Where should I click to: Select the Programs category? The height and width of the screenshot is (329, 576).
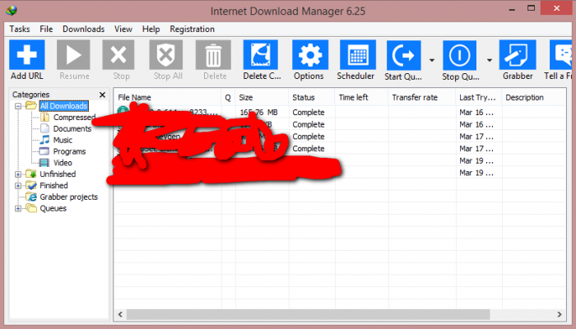[69, 151]
